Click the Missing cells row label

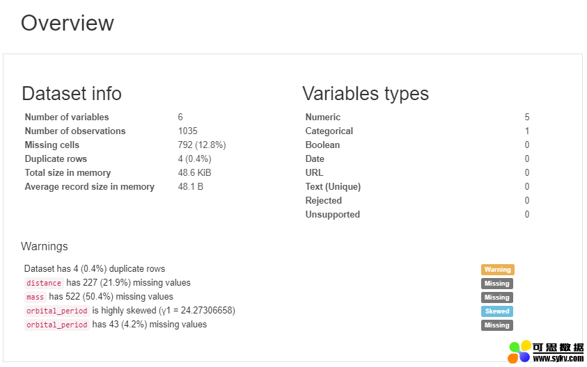pyautogui.click(x=52, y=145)
